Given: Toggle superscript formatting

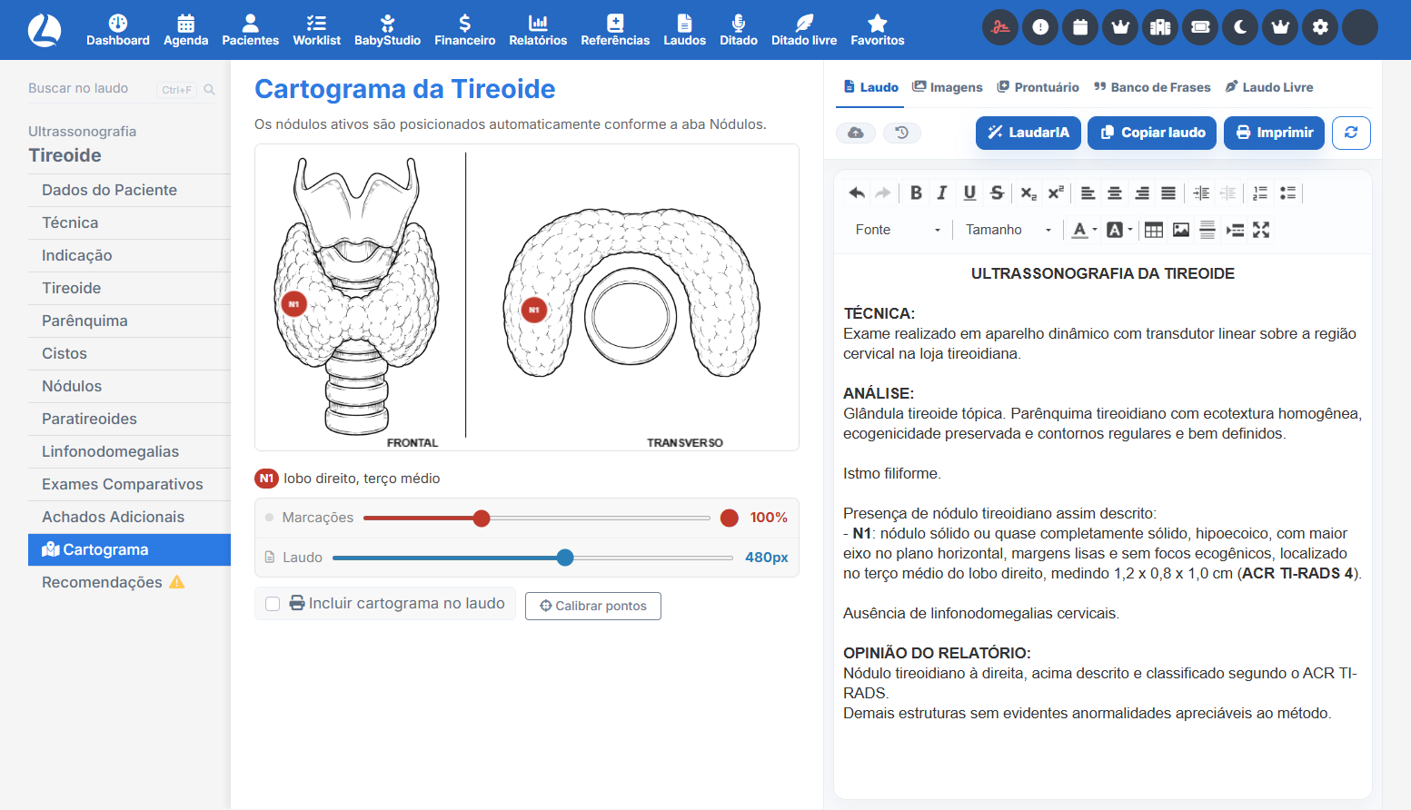Looking at the screenshot, I should (x=1055, y=193).
